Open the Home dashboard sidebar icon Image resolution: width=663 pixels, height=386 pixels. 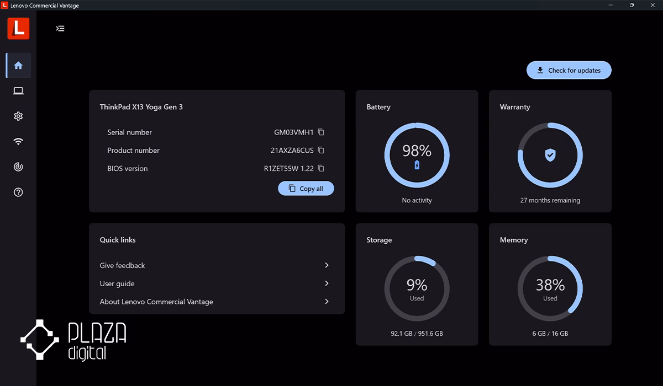coord(18,66)
